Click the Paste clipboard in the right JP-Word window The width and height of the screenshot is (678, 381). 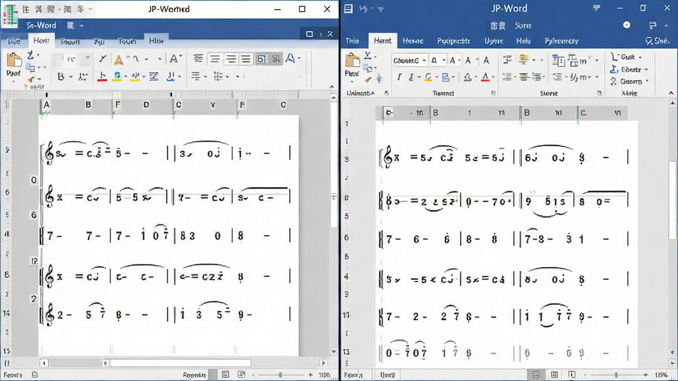click(x=352, y=65)
